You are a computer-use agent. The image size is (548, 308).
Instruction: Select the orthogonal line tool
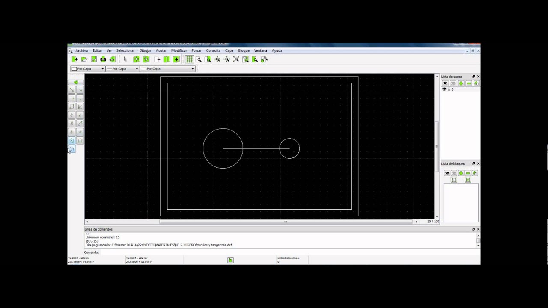[x=71, y=132]
